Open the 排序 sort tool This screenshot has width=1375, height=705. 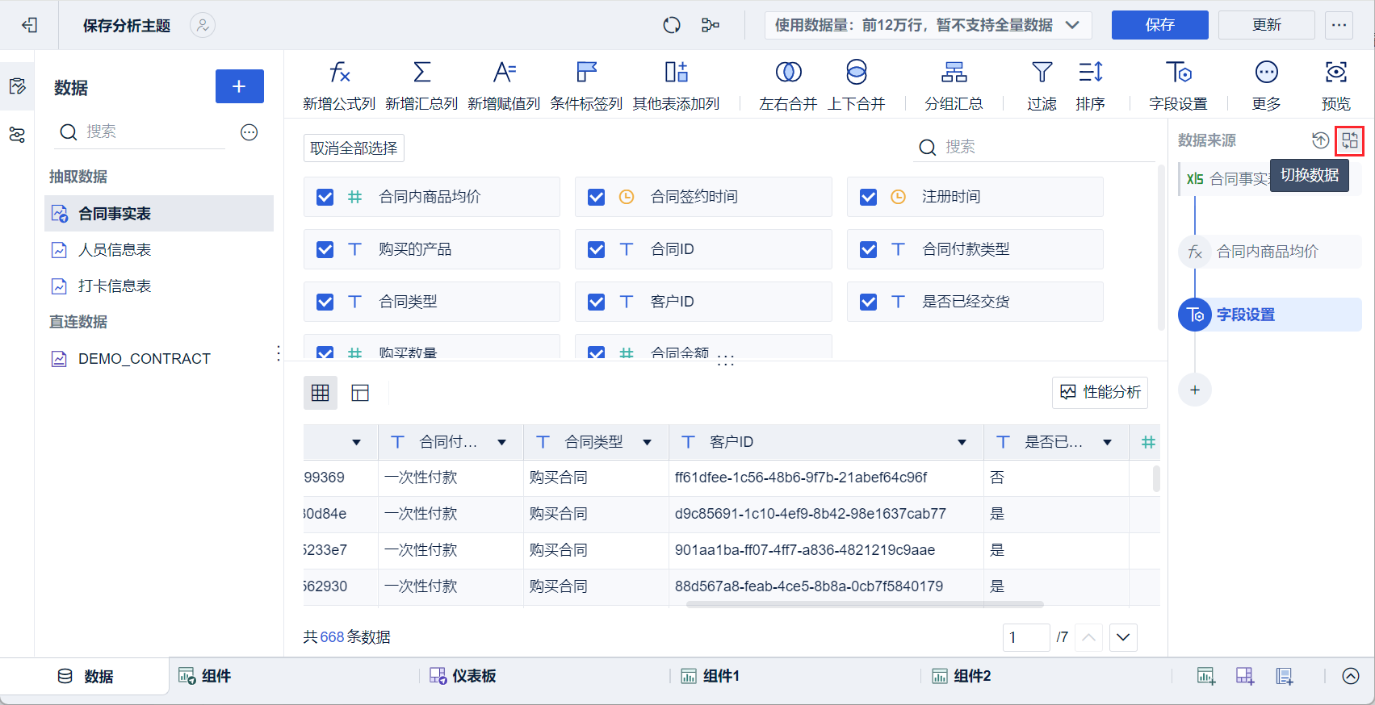click(1091, 86)
